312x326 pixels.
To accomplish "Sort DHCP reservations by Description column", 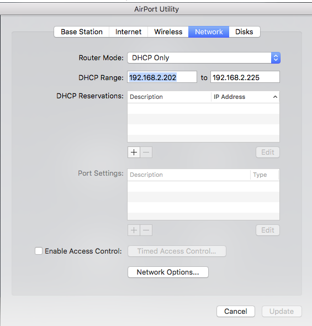I will (169, 97).
